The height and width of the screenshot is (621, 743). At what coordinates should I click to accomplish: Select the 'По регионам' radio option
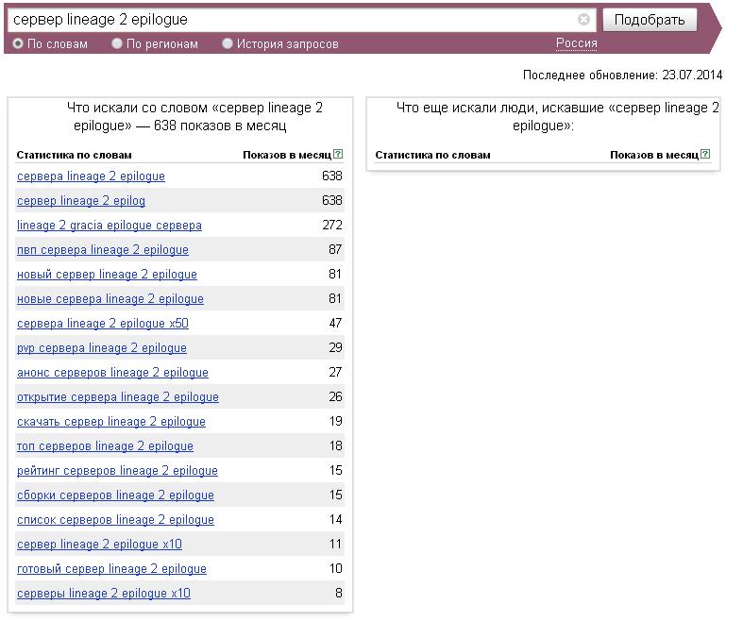[116, 43]
